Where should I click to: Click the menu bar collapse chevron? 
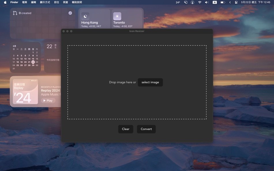coord(230,2)
